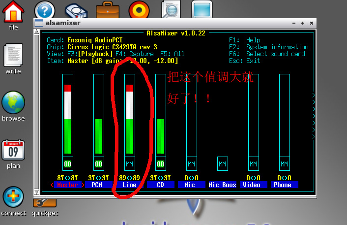Select the PCM channel label
The width and height of the screenshot is (347, 225).
pos(98,185)
